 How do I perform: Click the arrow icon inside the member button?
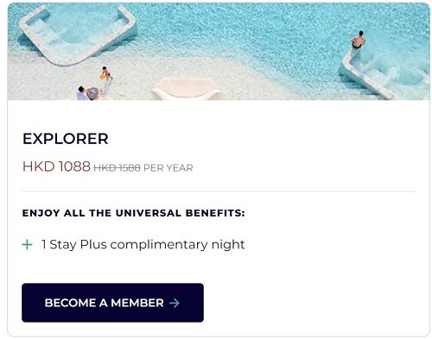coord(175,303)
